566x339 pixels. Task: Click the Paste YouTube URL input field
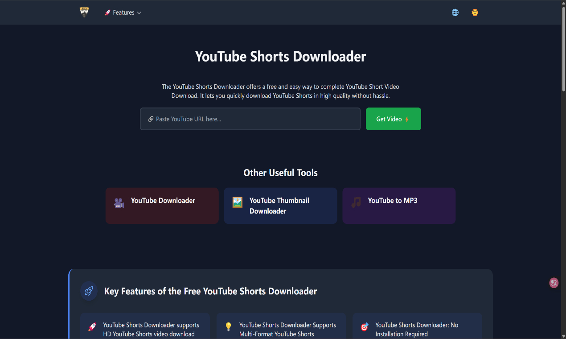tap(250, 119)
